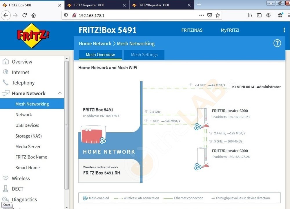The image size is (290, 209).
Task: Open MyFRITZ! link in header
Action: (x=230, y=30)
